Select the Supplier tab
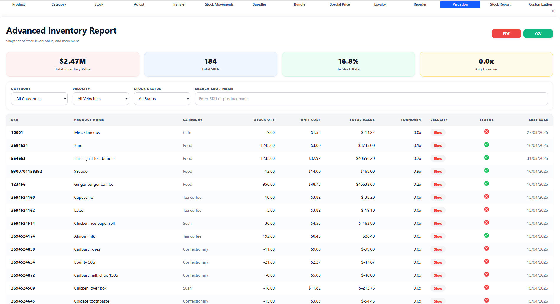560x304 pixels. coord(259,4)
